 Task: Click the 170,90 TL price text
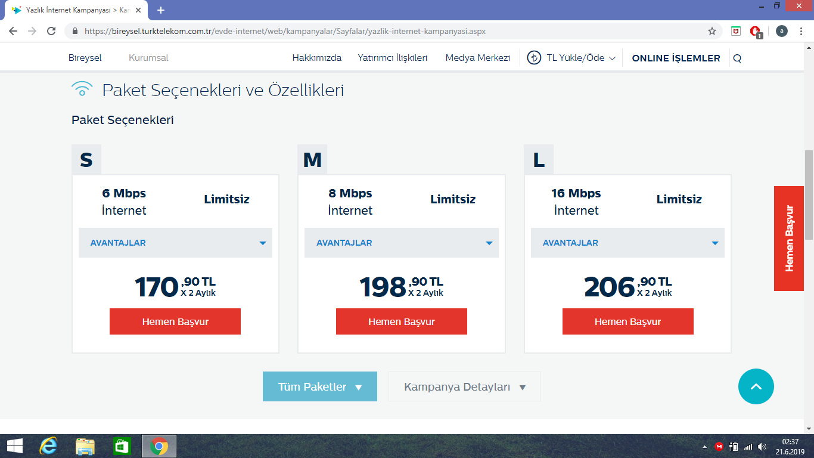[175, 287]
